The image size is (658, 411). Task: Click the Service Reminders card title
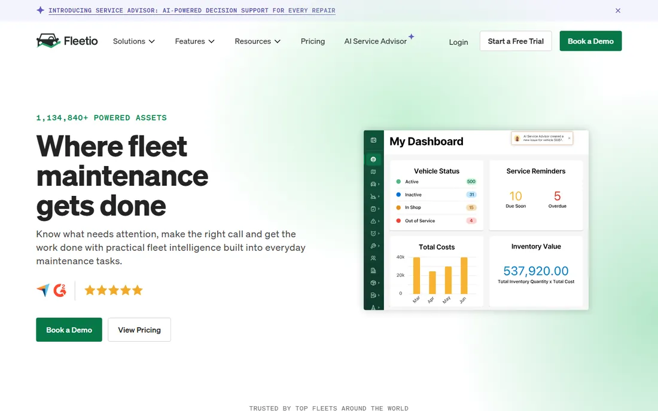click(x=536, y=171)
